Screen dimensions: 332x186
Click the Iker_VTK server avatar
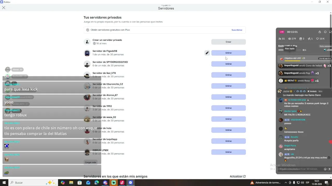pyautogui.click(x=87, y=75)
